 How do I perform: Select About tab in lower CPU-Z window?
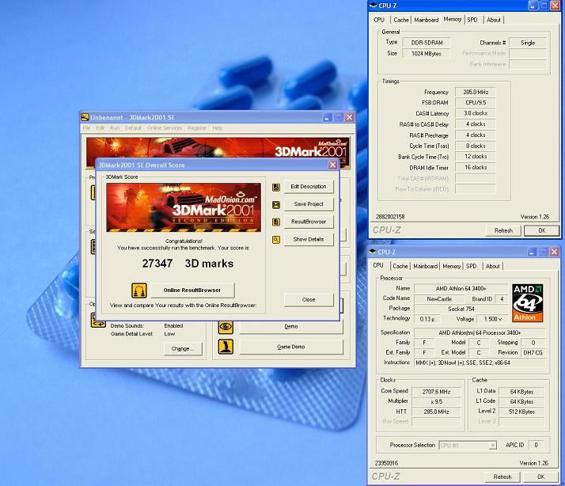point(492,266)
